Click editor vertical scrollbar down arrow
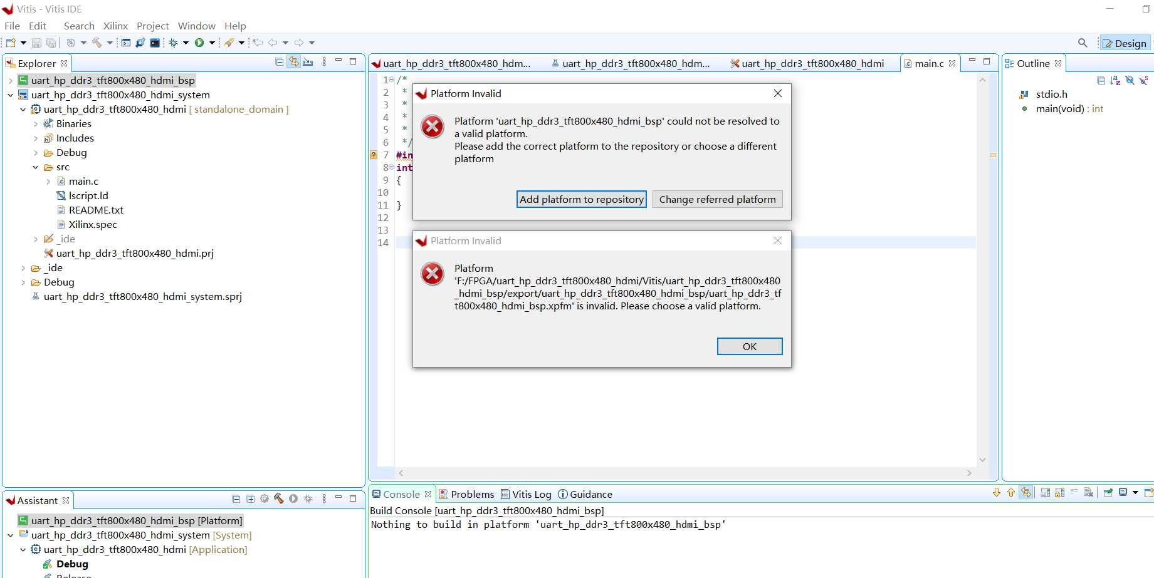Screen dimensions: 1154x578 [982, 460]
